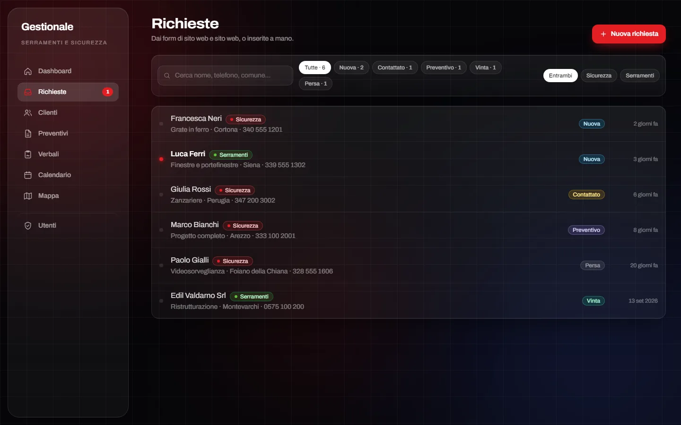Open the Luca Ferri request row
The width and height of the screenshot is (681, 425).
pyautogui.click(x=409, y=159)
